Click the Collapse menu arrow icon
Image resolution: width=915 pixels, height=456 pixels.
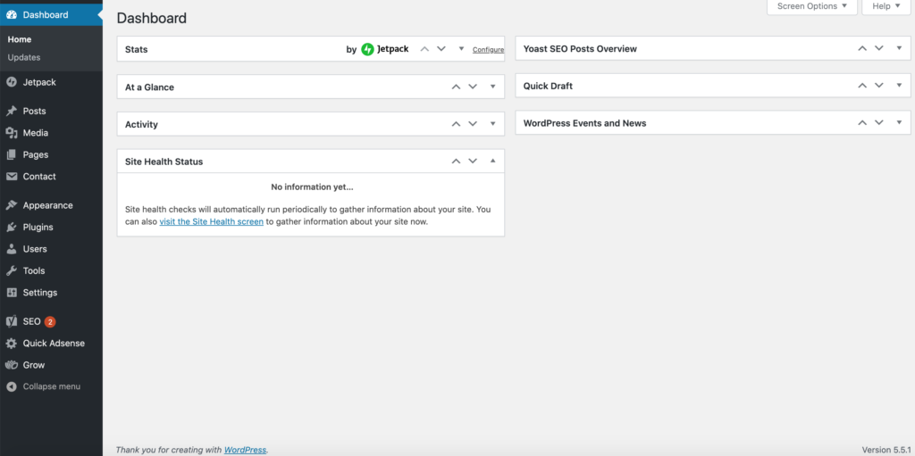click(11, 386)
